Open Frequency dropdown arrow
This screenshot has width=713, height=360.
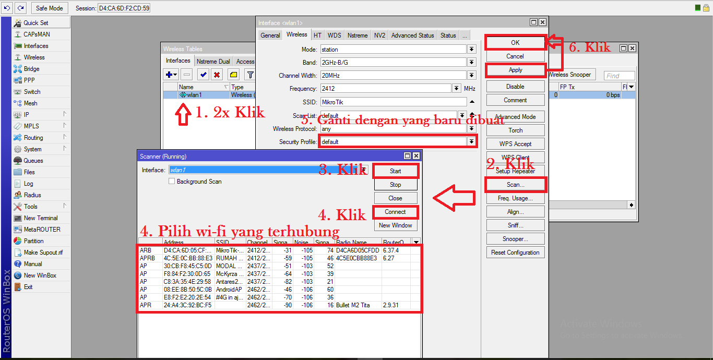(x=457, y=89)
